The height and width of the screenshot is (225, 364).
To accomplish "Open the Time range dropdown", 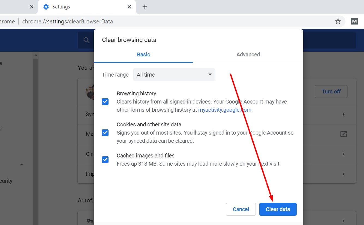I will (174, 75).
